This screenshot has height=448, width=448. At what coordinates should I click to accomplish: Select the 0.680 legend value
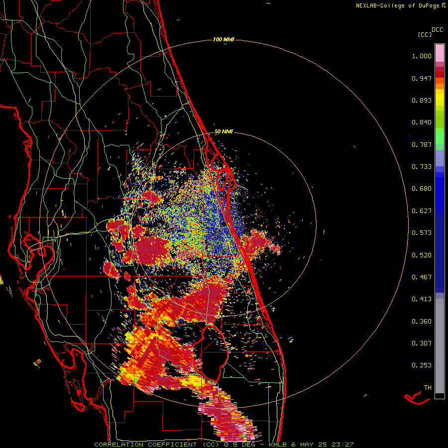click(422, 189)
